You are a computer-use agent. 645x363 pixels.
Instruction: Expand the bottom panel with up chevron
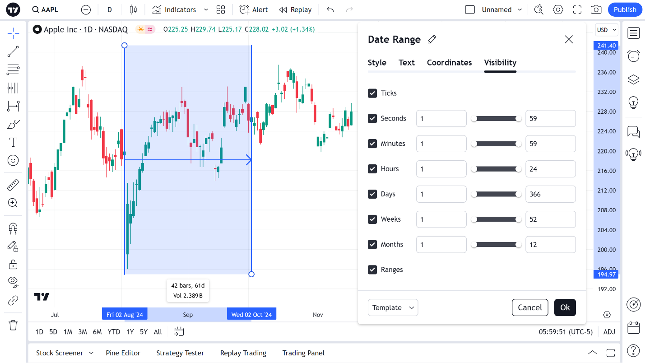pos(593,353)
